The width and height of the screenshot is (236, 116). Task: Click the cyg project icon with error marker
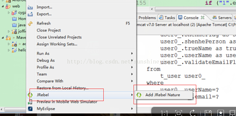pyautogui.click(x=14, y=13)
